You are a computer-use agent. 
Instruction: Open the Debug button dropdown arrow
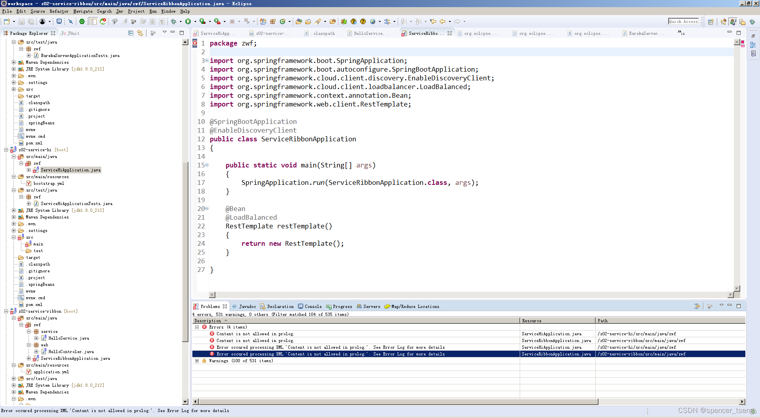coord(180,22)
